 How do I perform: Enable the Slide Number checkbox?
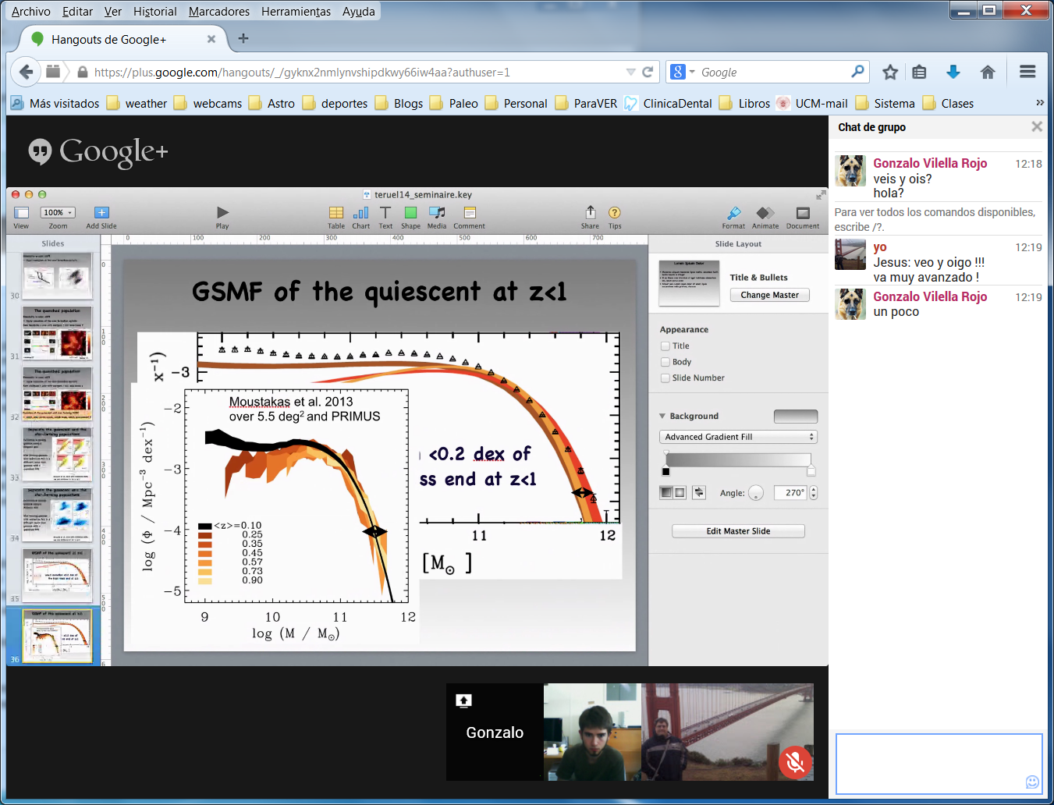click(x=665, y=378)
